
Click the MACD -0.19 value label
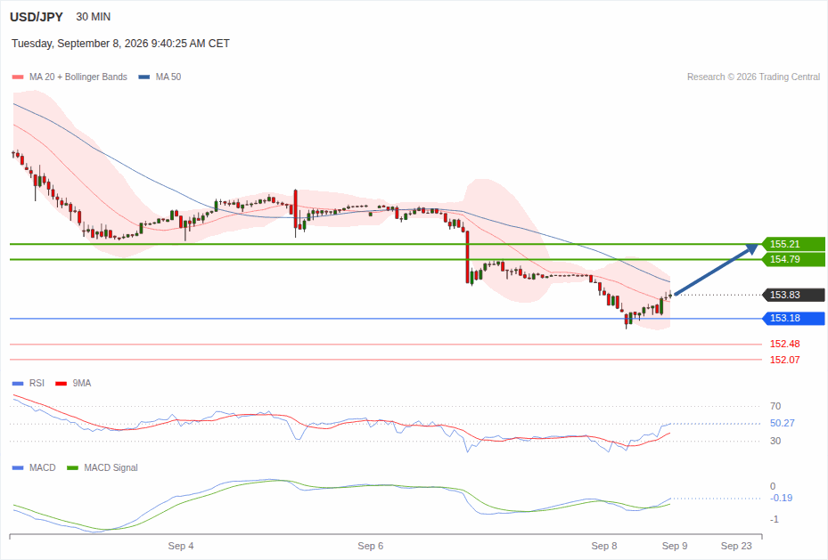click(782, 498)
